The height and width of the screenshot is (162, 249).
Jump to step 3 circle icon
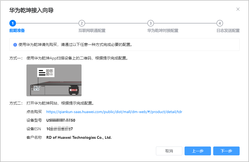click(x=151, y=23)
